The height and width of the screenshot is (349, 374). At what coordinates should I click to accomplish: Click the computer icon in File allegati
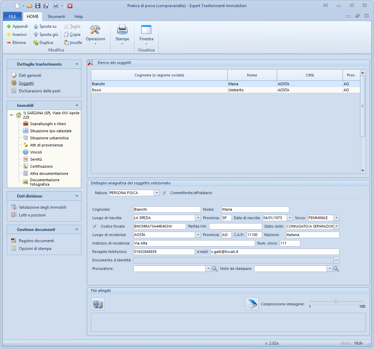[x=98, y=304]
